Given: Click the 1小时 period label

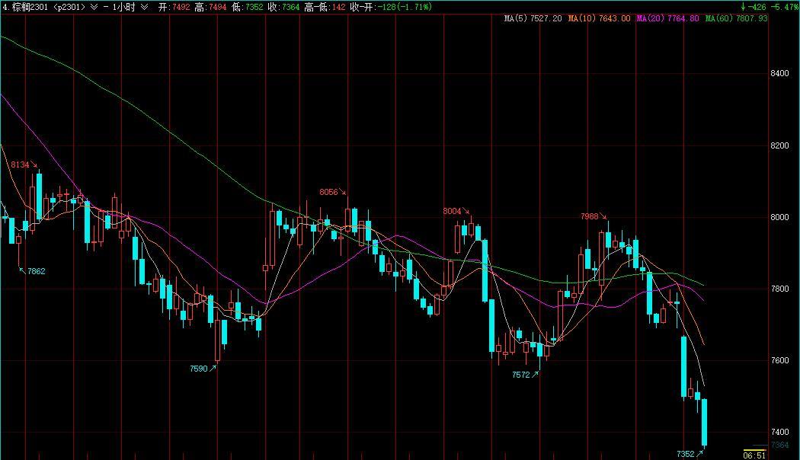Looking at the screenshot, I should click(x=123, y=7).
